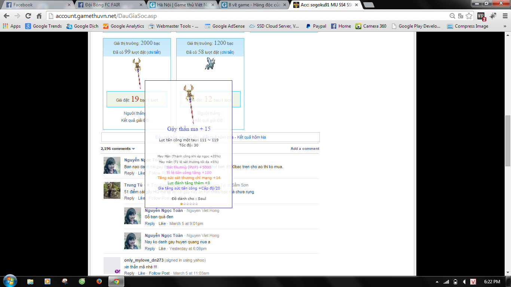Viewport: 511px width, 287px height.
Task: Open the Google Play Develo... bookmark
Action: [416, 26]
